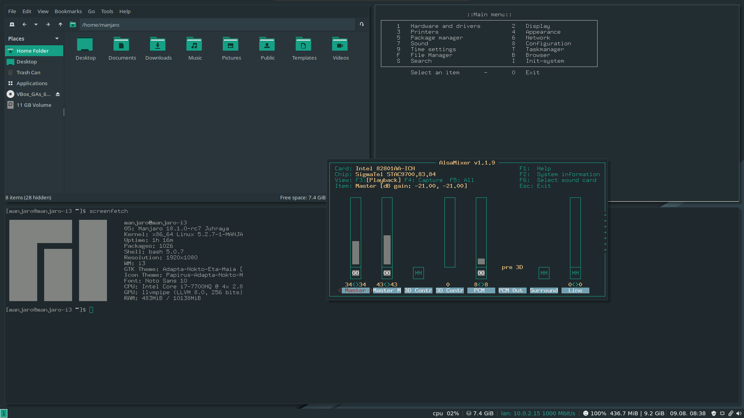Unmute the Line channel MM box
Screen dimensions: 744x418
tap(575, 273)
